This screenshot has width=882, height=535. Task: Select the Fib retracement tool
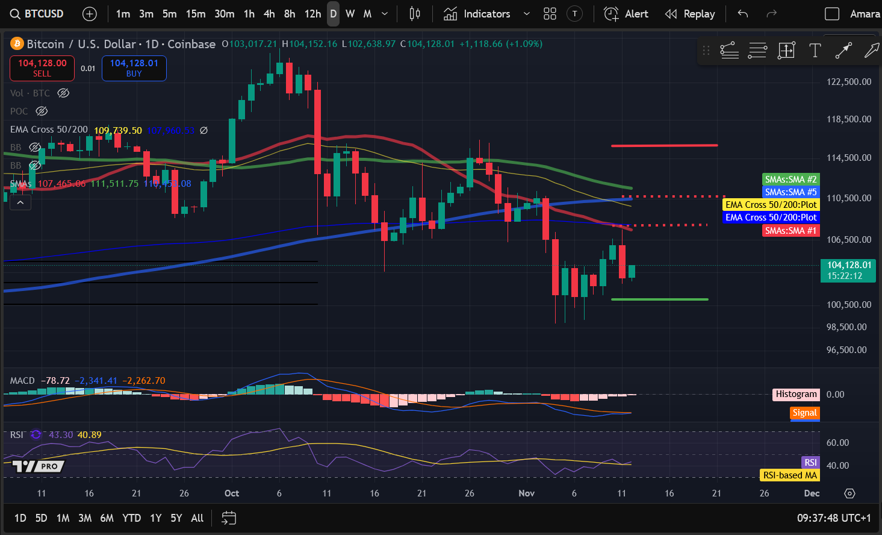pos(757,51)
